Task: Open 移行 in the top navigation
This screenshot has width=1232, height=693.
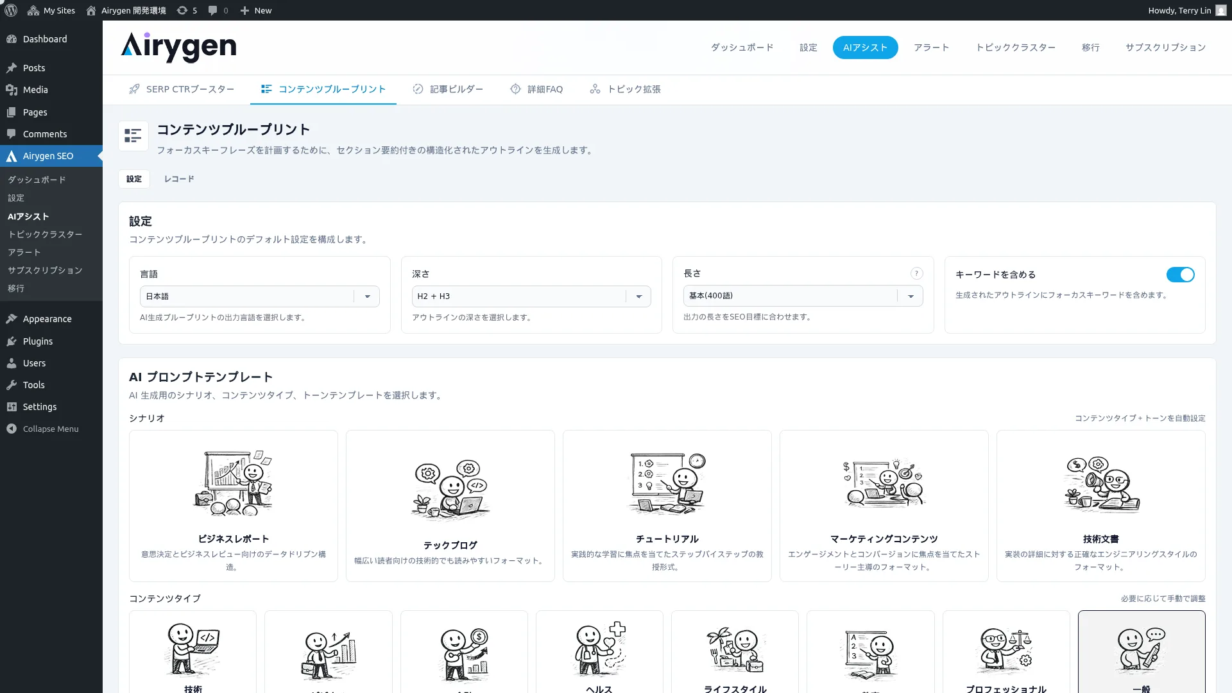Action: coord(1090,47)
